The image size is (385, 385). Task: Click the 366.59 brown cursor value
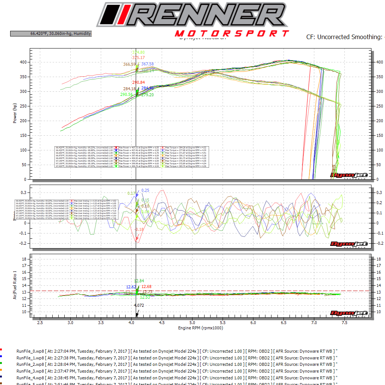pyautogui.click(x=129, y=64)
